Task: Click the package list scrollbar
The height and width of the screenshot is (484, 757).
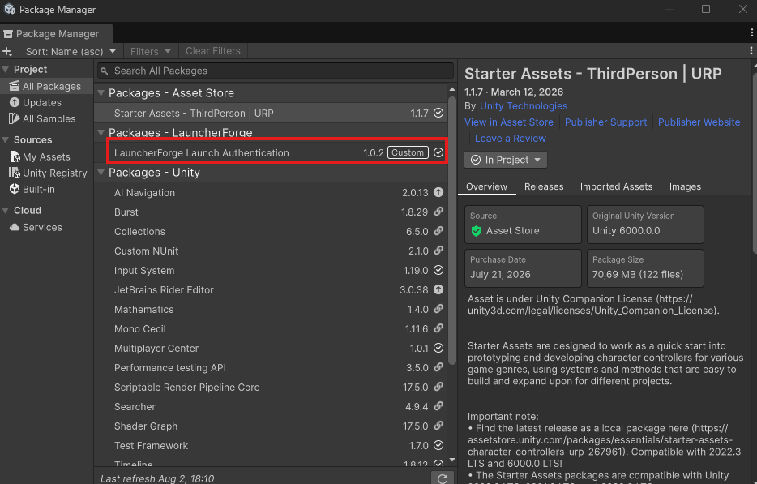Action: coord(452,230)
